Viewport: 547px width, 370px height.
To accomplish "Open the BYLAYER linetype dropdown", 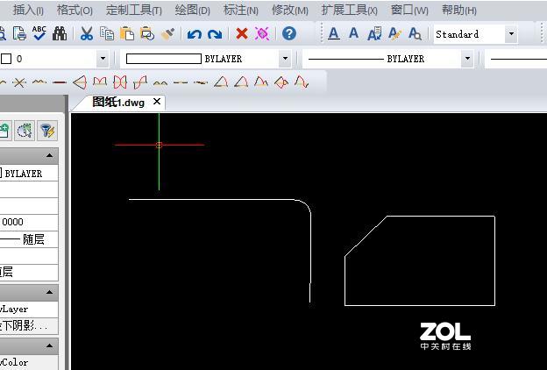I will point(467,59).
